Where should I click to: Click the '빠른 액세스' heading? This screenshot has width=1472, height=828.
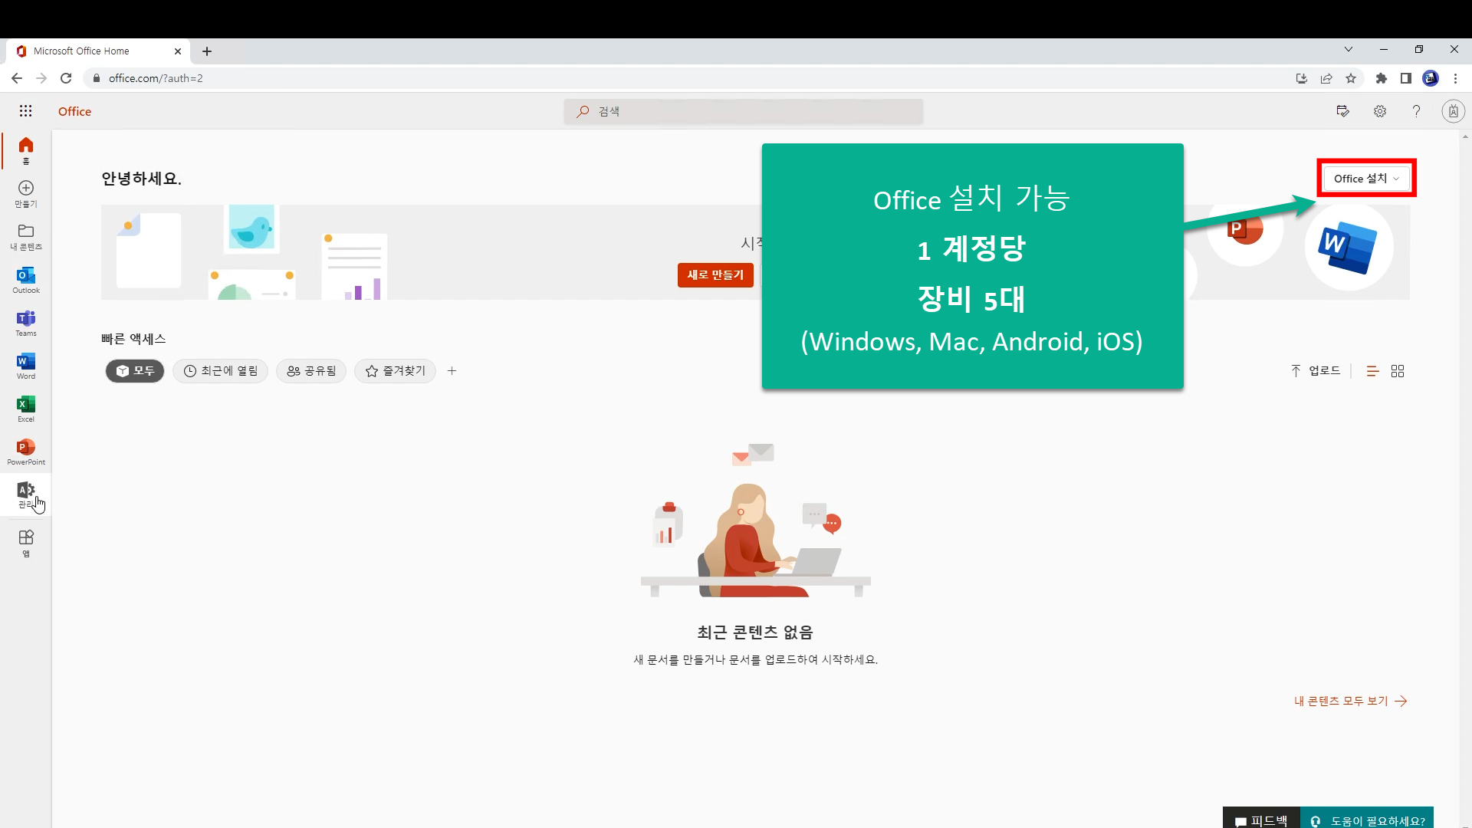coord(133,339)
